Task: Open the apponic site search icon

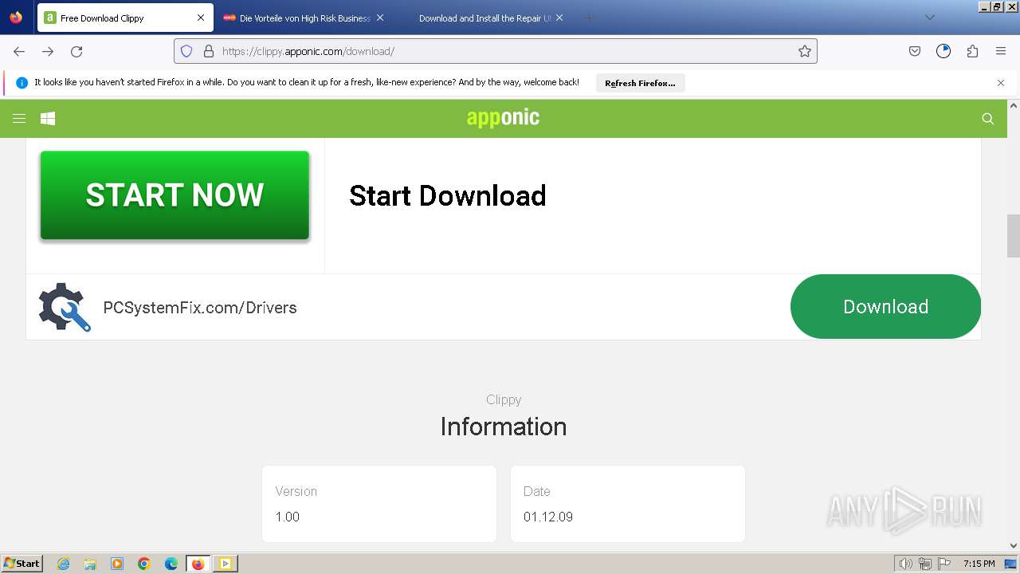Action: 987,119
